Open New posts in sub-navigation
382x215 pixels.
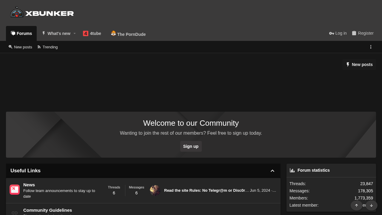(x=20, y=47)
